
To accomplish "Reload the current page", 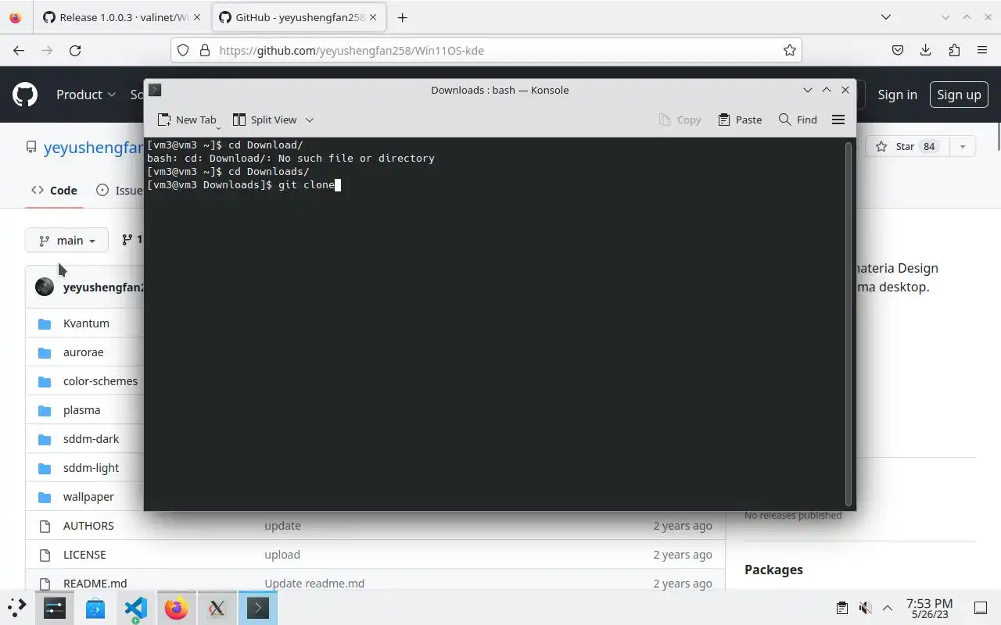I will point(75,50).
